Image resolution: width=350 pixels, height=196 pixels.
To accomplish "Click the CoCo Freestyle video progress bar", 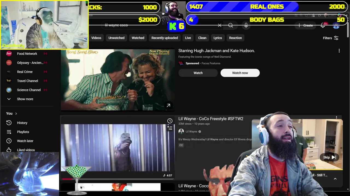I will point(118,179).
